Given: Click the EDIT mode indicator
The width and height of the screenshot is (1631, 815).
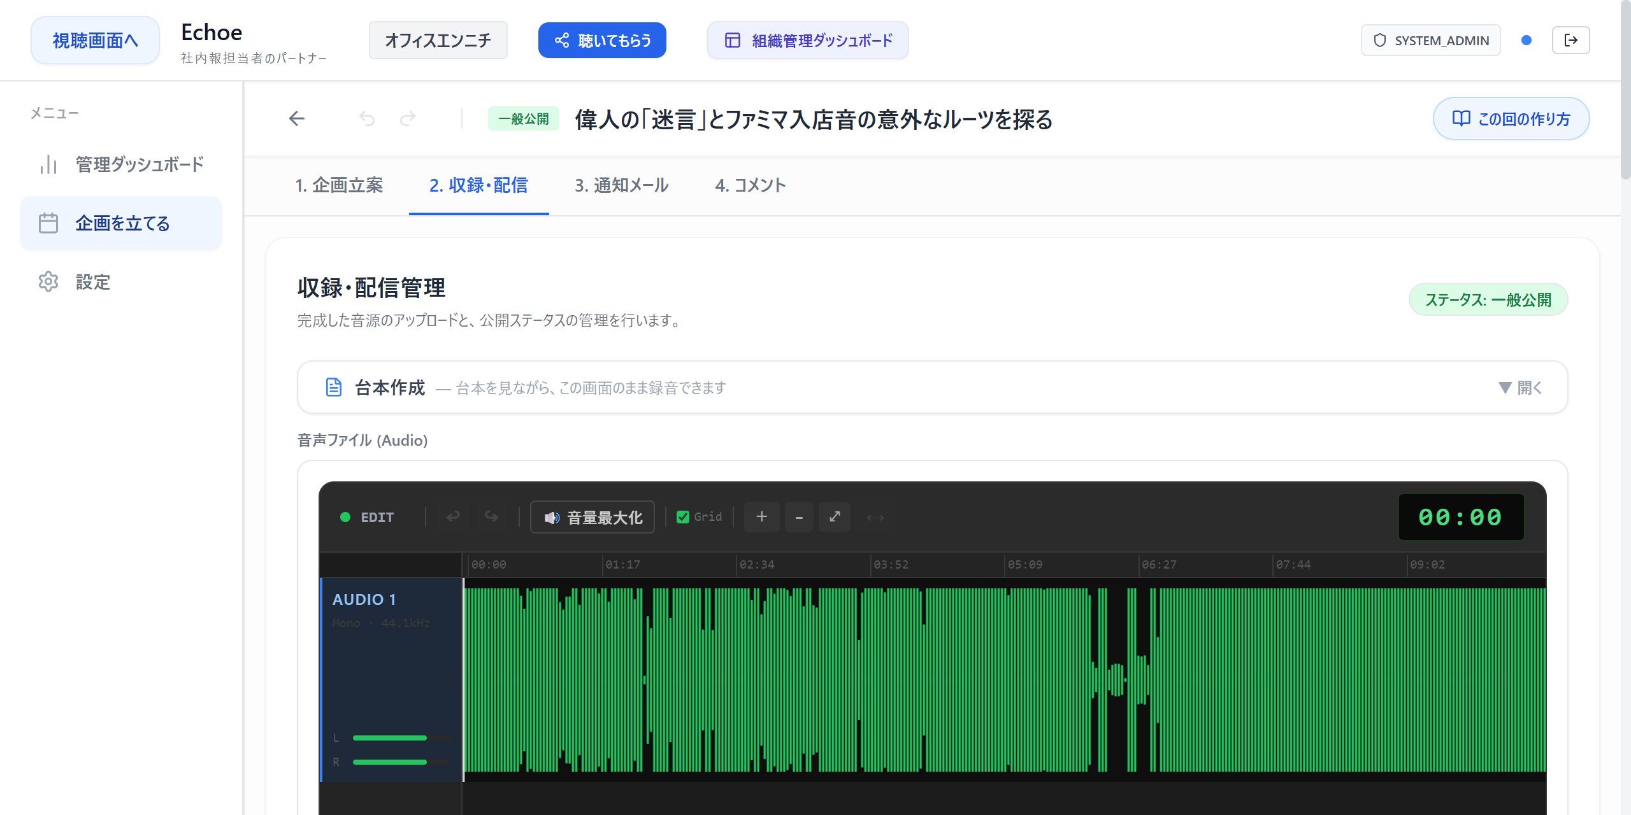Looking at the screenshot, I should [x=368, y=517].
